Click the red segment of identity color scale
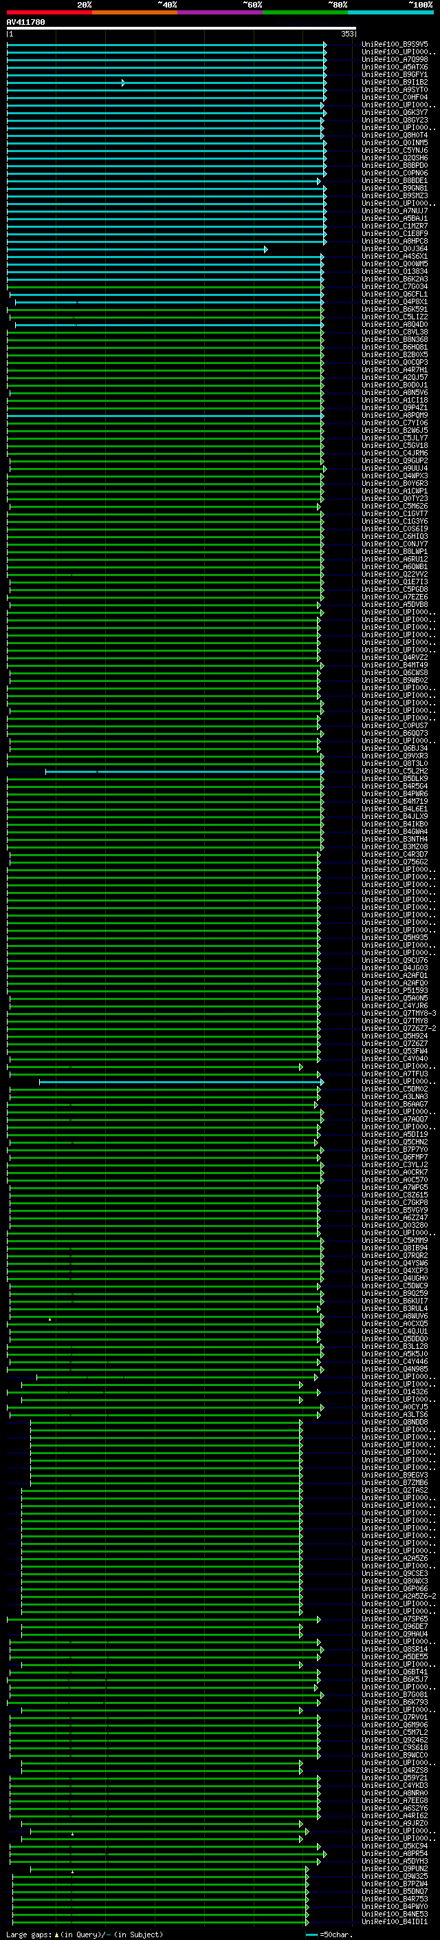 [49, 12]
